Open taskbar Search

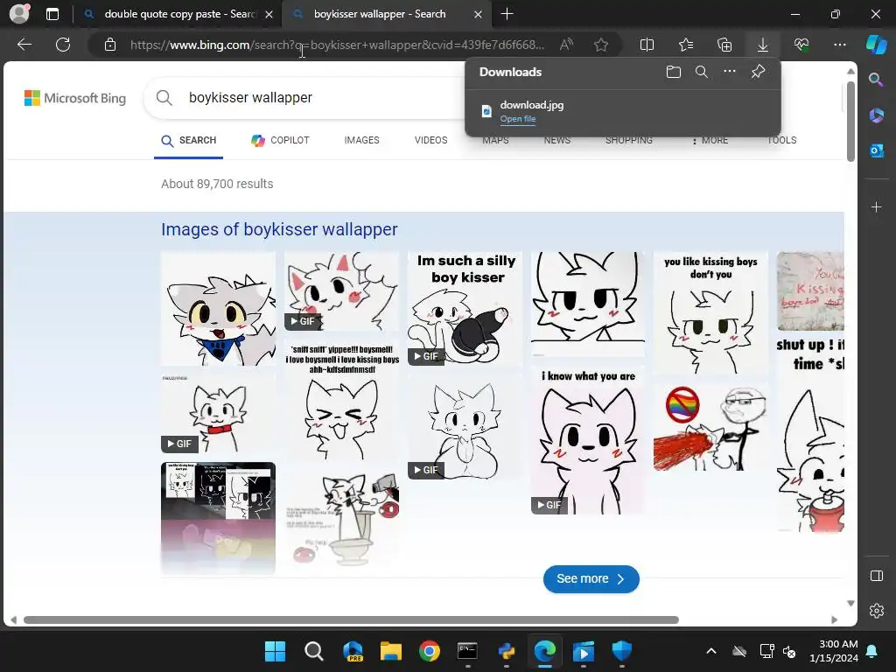pyautogui.click(x=314, y=651)
